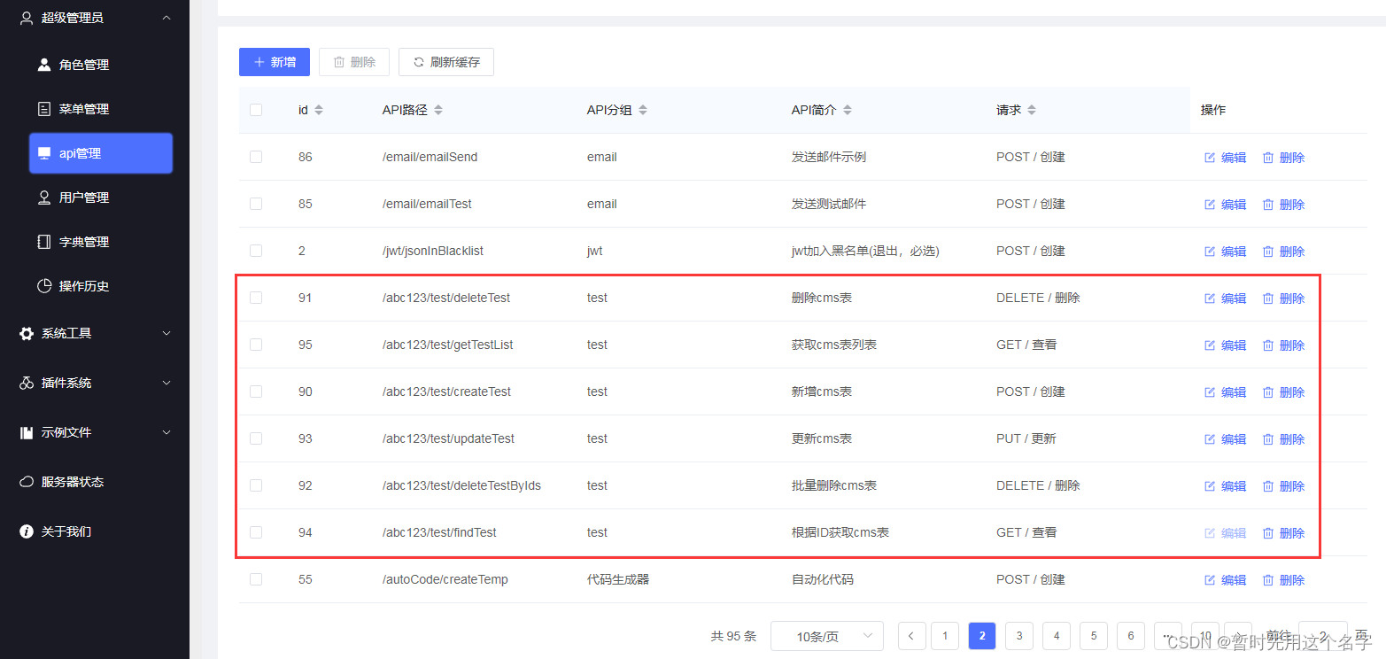Go to previous page arrow
Image resolution: width=1386 pixels, height=659 pixels.
pos(911,636)
